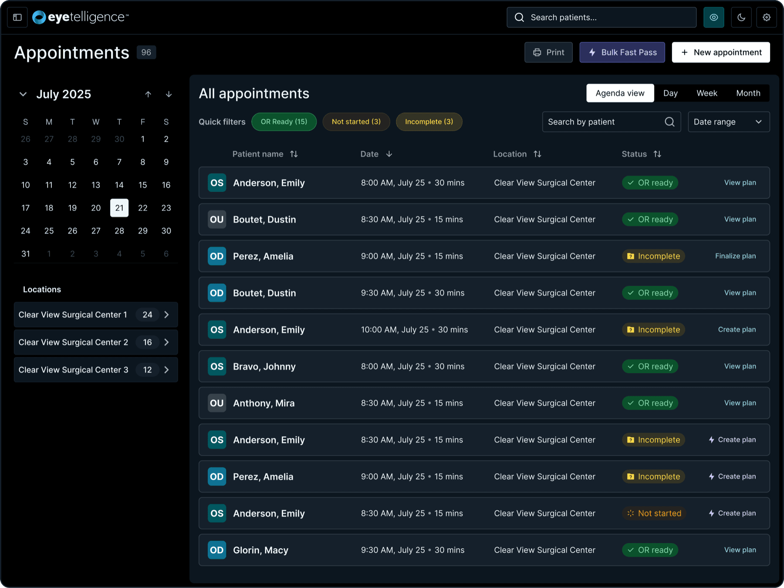
Task: Go to next month with down arrow
Action: [169, 94]
